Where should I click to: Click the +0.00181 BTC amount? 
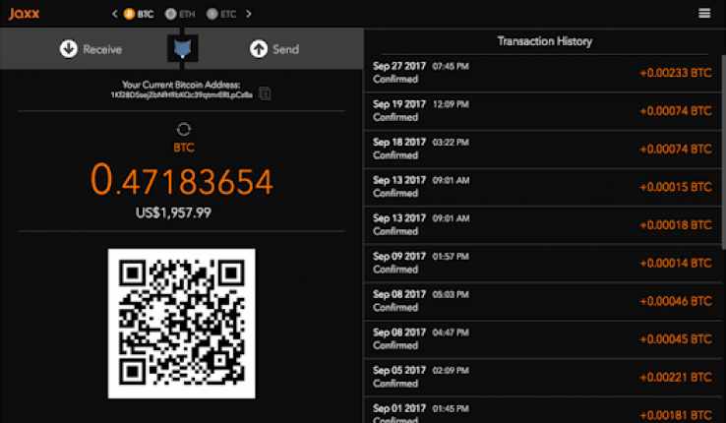[x=676, y=415]
